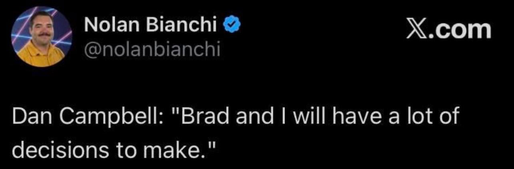Image resolution: width=514 pixels, height=169 pixels.
Task: Select the @nolanbianchi handle
Action: [x=152, y=49]
